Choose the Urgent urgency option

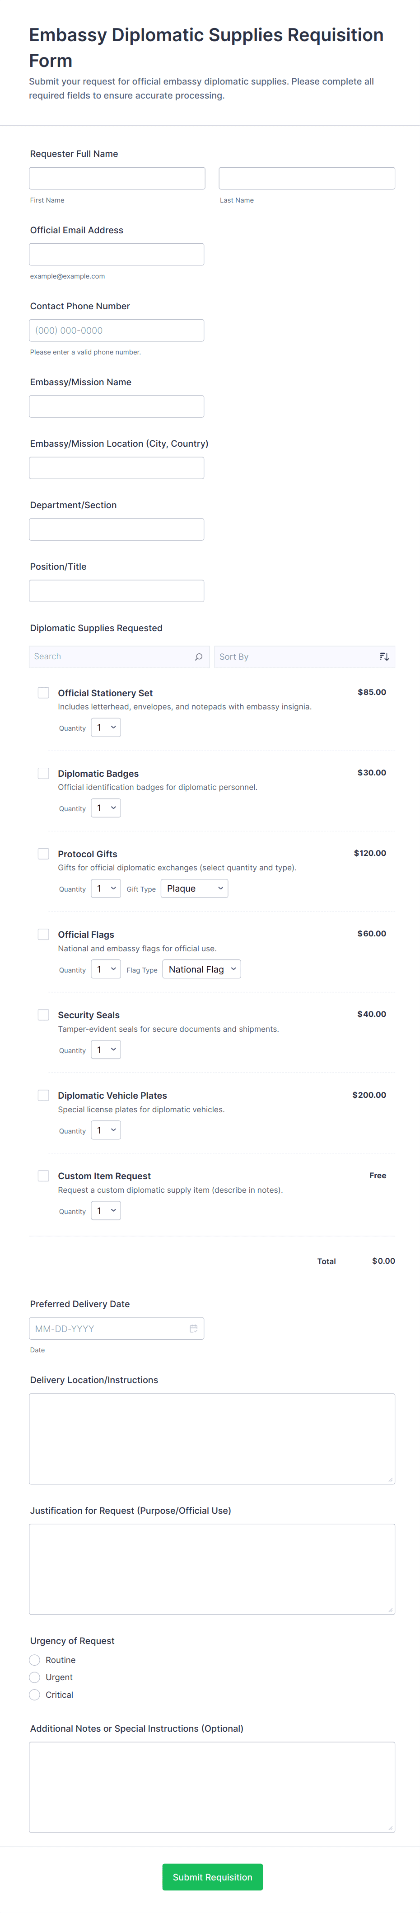35,1677
